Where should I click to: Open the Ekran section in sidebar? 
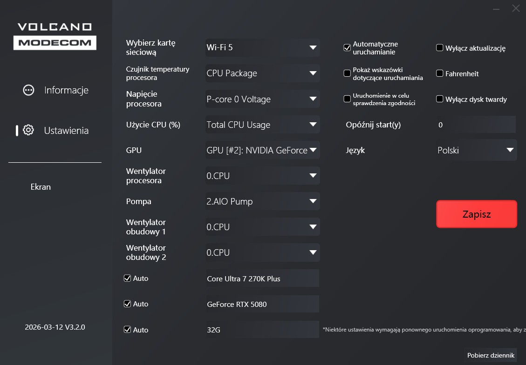coord(41,187)
